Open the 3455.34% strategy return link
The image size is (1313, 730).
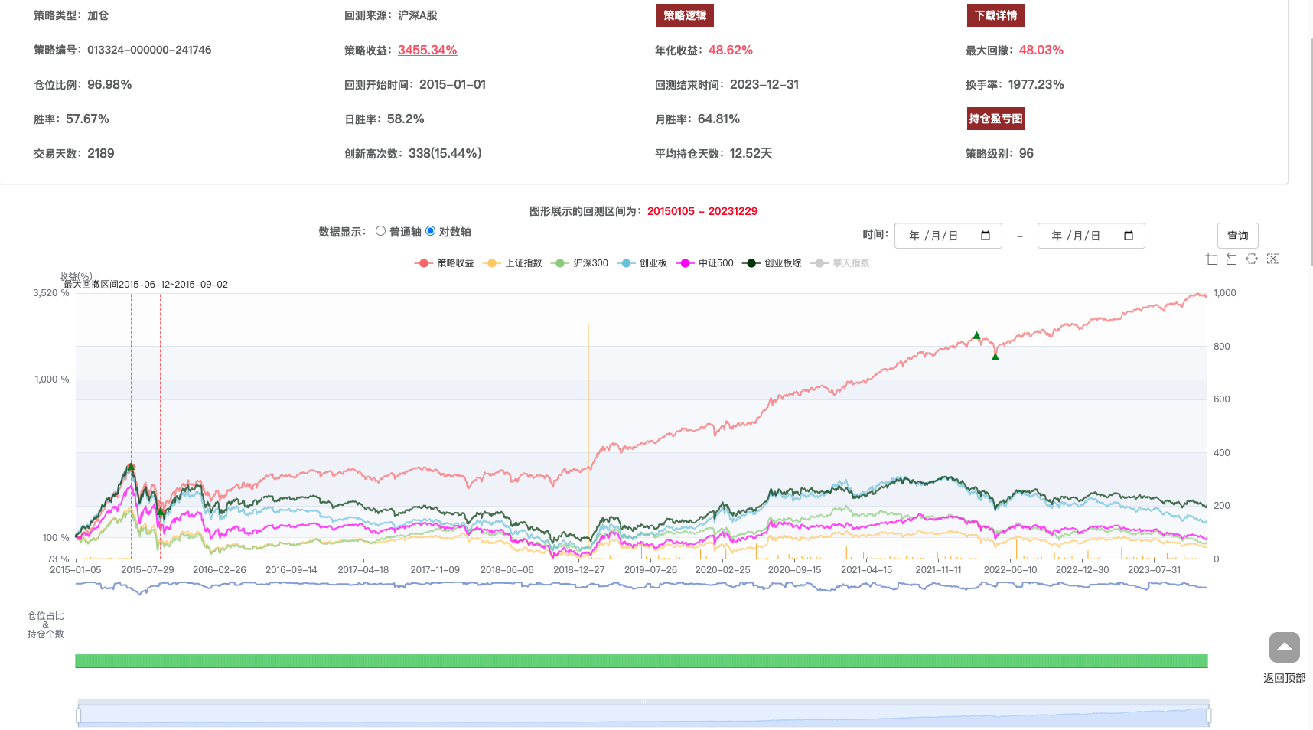(x=427, y=50)
